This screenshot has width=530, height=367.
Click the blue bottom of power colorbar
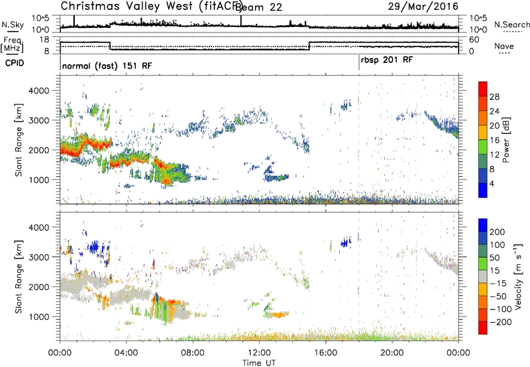[x=483, y=190]
